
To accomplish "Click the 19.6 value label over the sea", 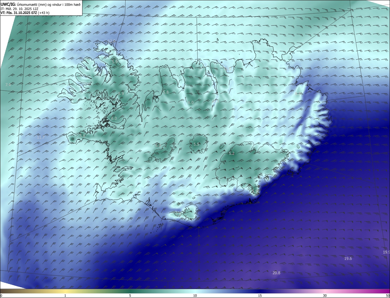I will 348,259.
